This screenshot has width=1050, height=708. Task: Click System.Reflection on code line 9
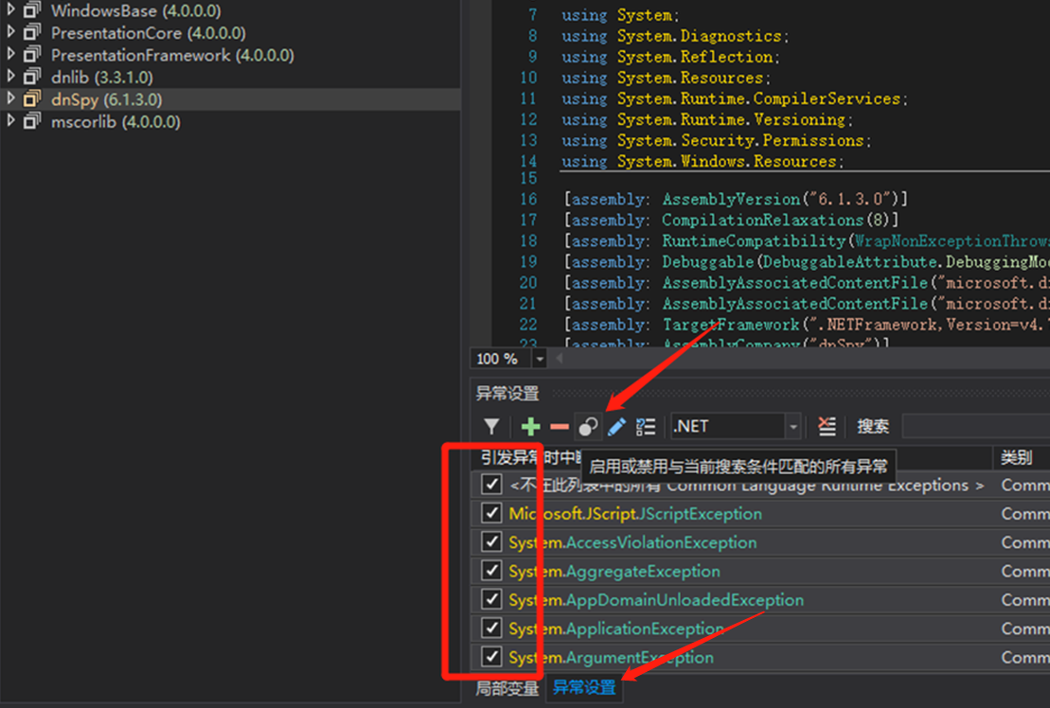point(694,57)
